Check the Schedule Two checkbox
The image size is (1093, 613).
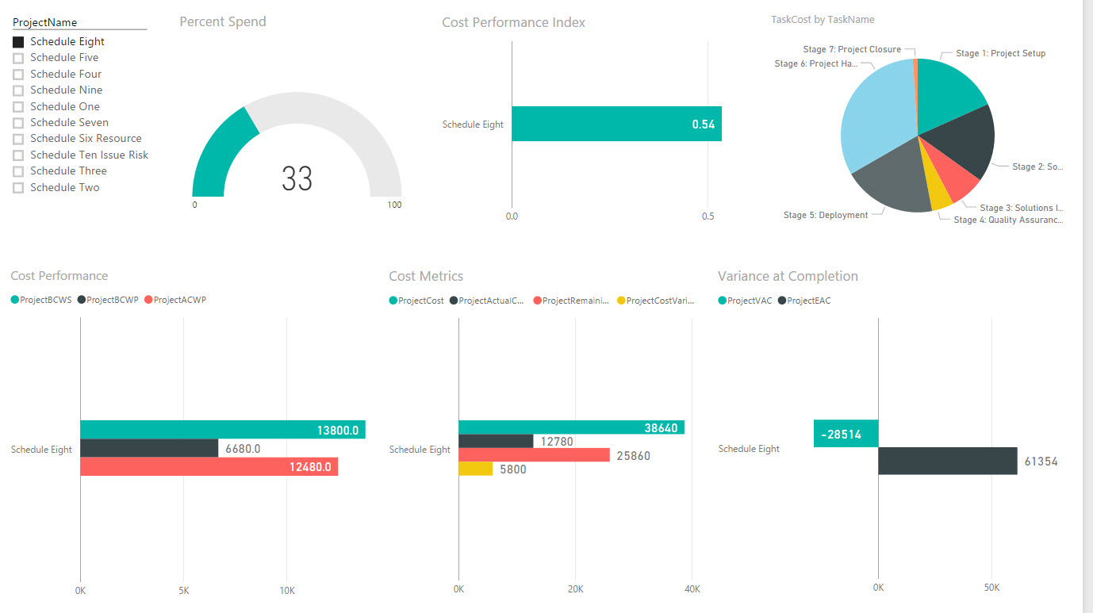tap(19, 187)
